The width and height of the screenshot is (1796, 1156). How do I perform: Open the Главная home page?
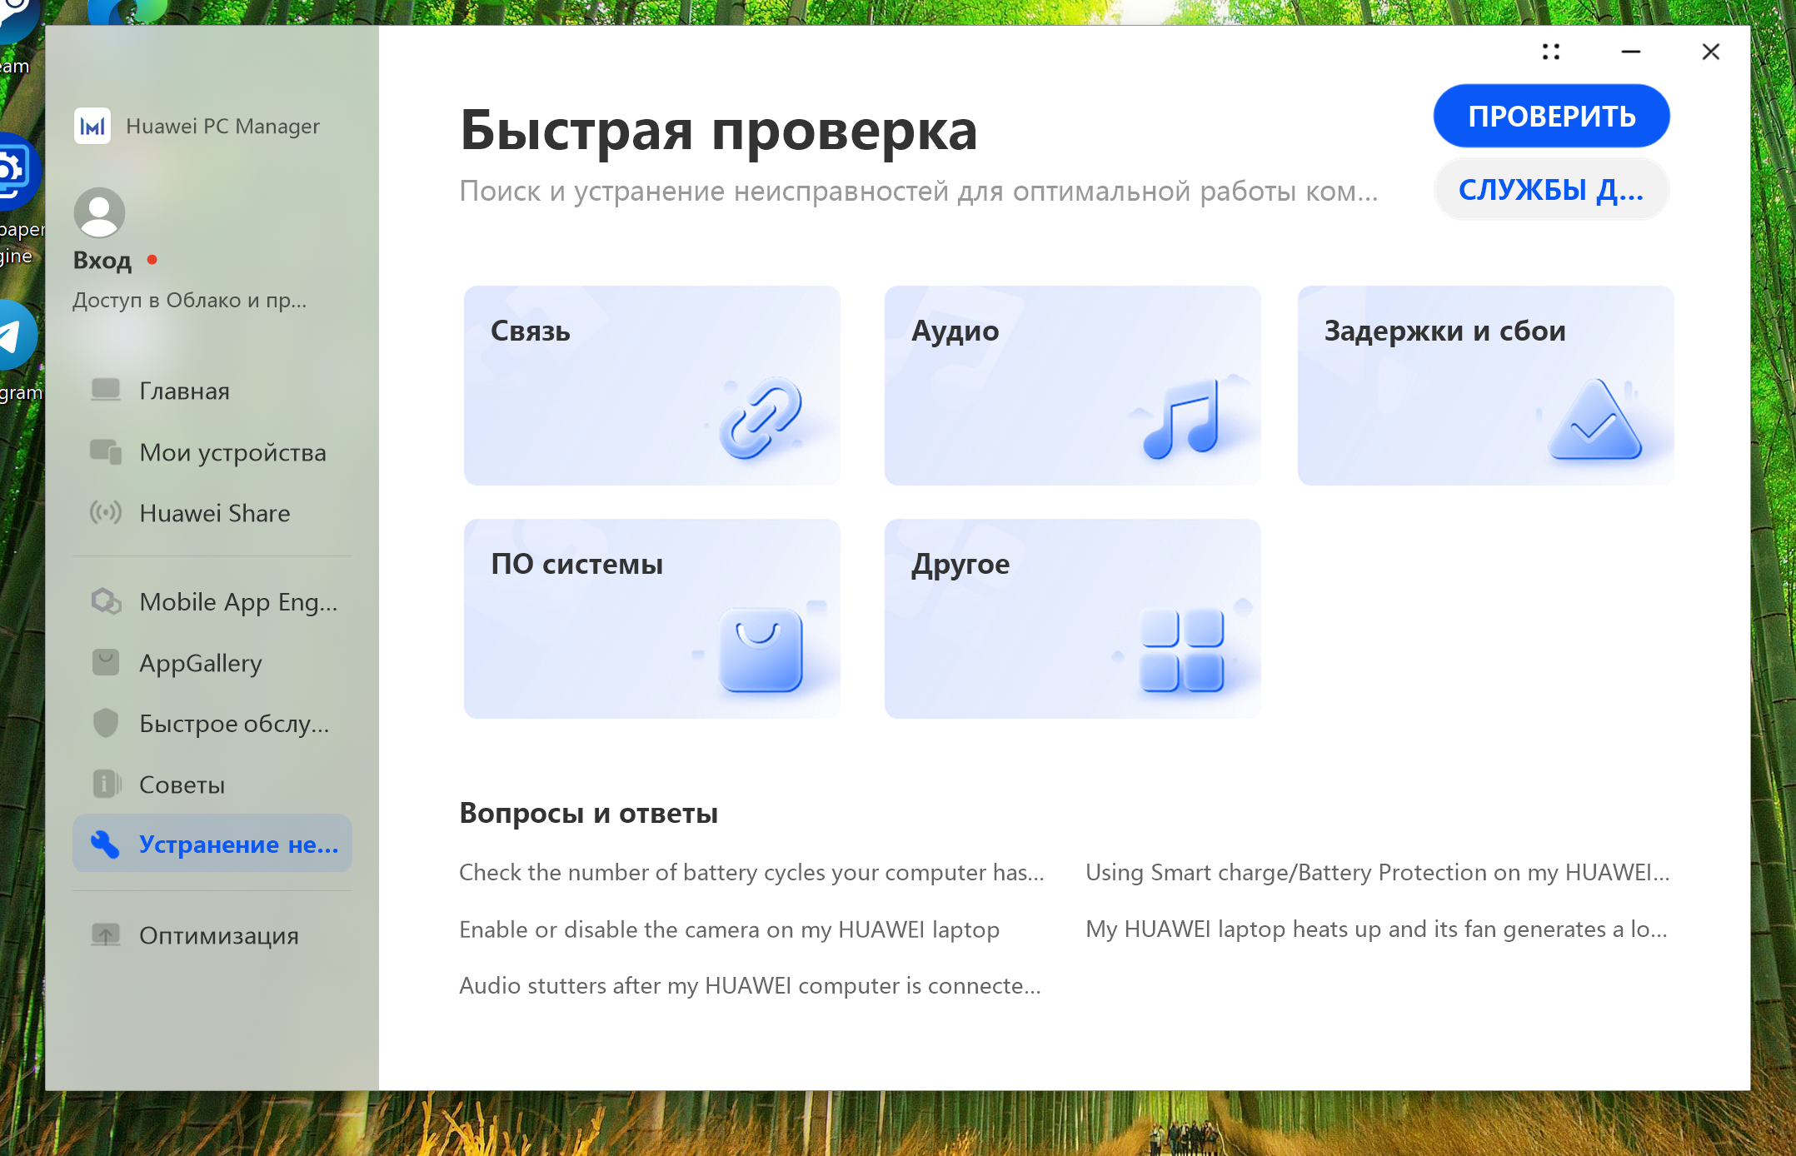[184, 391]
